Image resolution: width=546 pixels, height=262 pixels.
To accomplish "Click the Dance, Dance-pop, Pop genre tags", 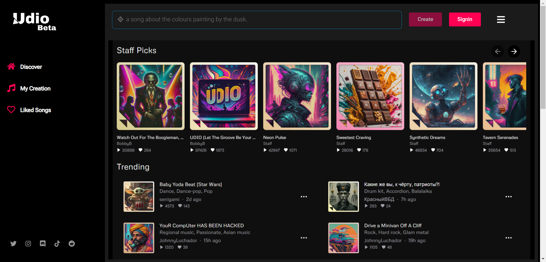I will pos(186,192).
